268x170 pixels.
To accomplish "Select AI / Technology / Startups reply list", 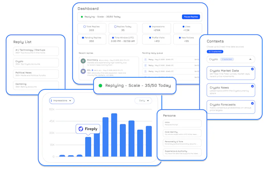I will [36, 51].
